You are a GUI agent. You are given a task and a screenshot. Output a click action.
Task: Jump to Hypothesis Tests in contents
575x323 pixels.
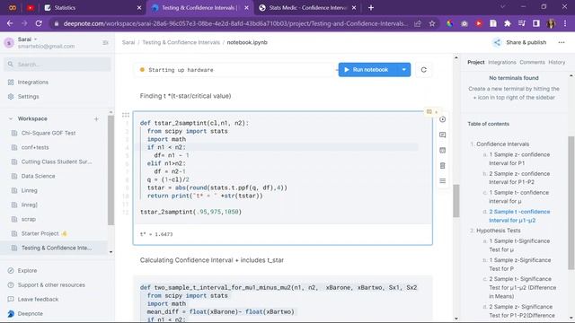pyautogui.click(x=499, y=231)
